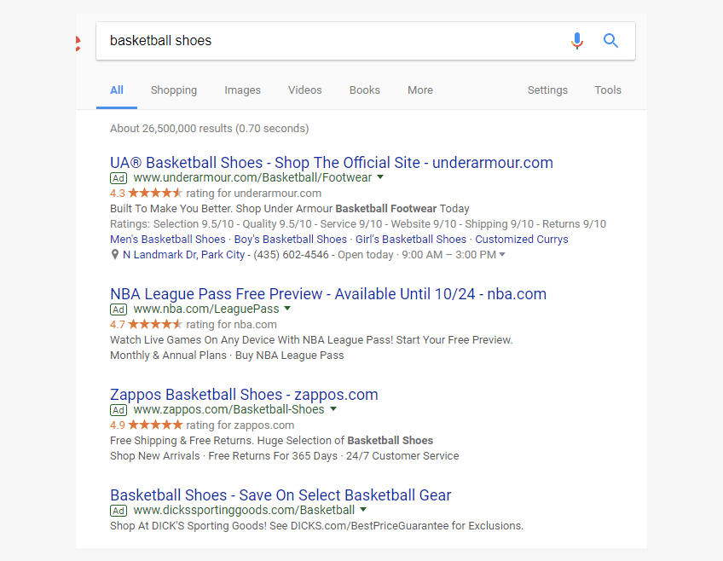Image resolution: width=723 pixels, height=561 pixels.
Task: Click the Shop At DICK'S Sporting Goods description
Action: (317, 526)
